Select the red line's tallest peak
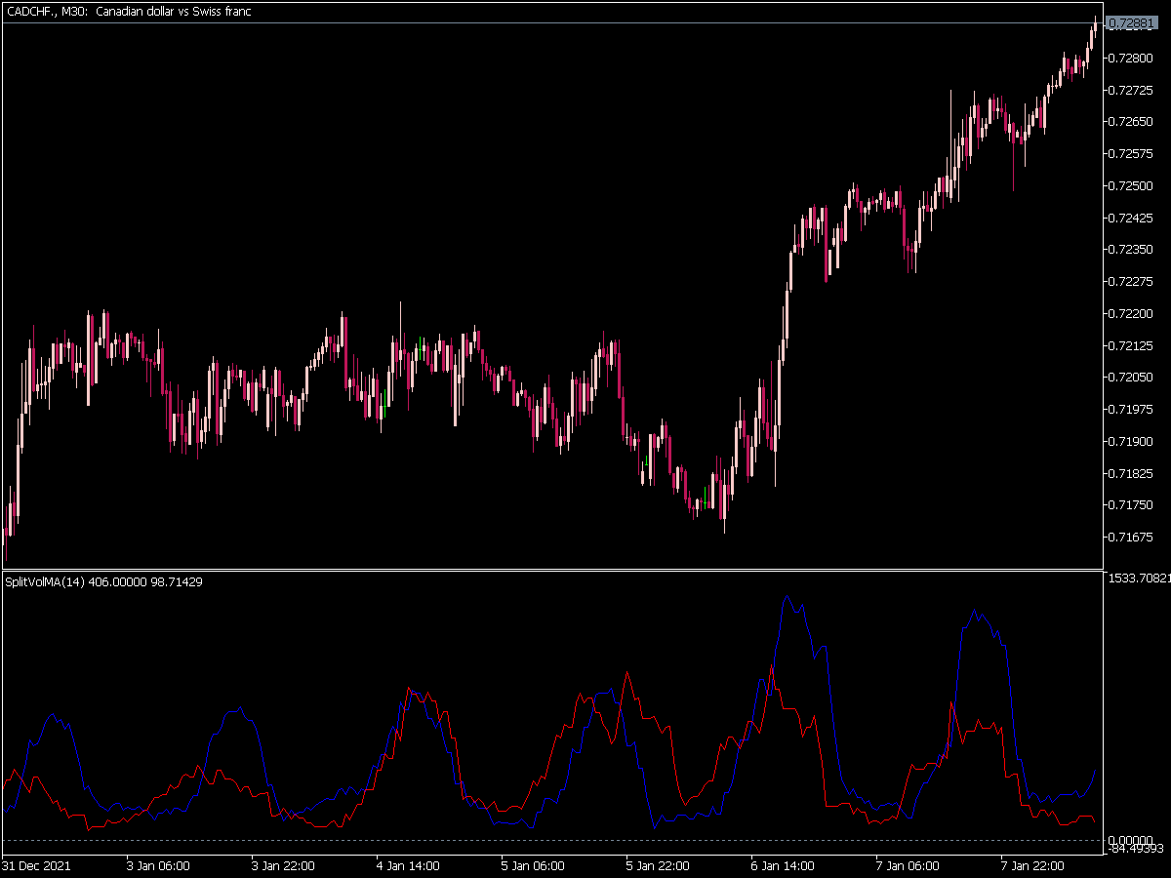This screenshot has width=1171, height=878. 772,667
